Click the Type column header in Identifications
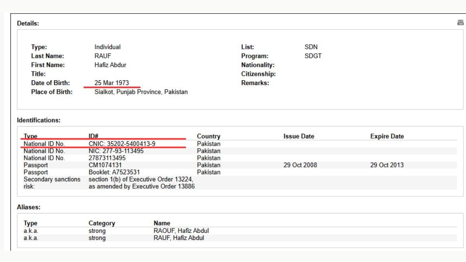This screenshot has width=466, height=262. click(x=30, y=136)
